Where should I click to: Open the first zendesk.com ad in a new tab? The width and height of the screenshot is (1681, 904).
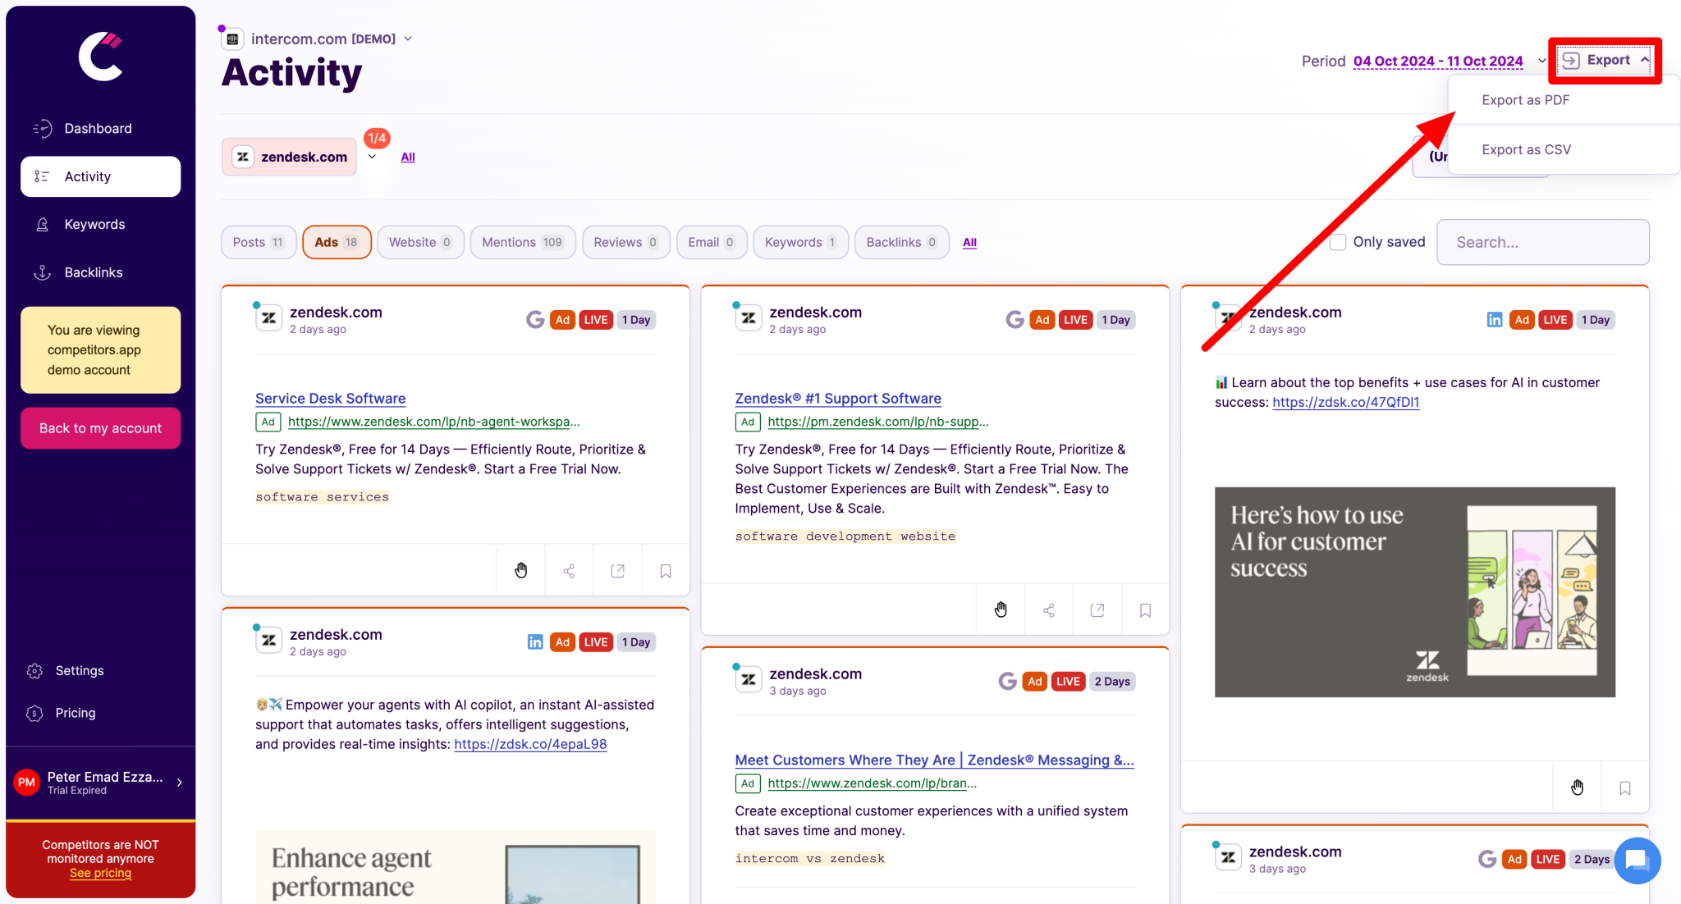click(617, 569)
